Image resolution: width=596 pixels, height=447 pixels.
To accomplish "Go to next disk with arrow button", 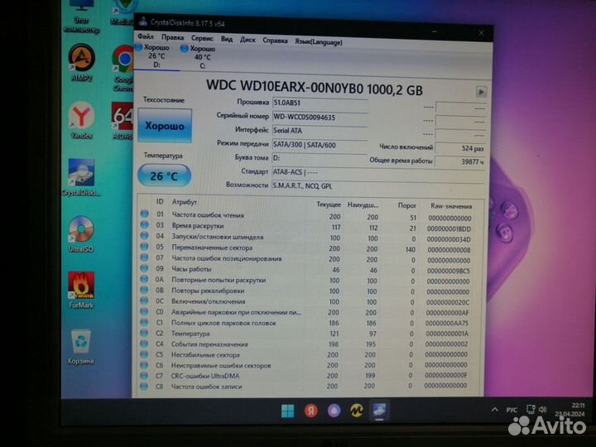I will tap(482, 92).
